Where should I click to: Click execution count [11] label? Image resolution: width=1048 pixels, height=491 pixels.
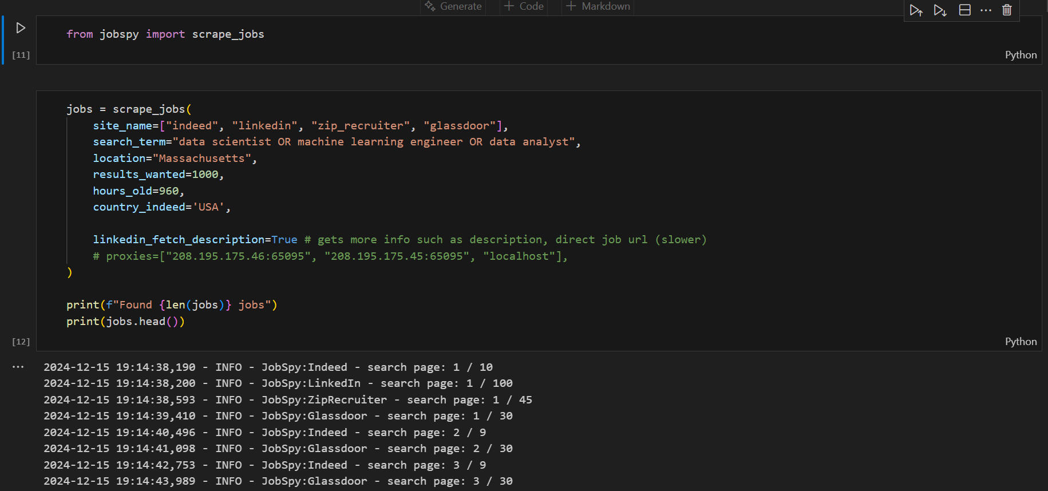(x=21, y=55)
